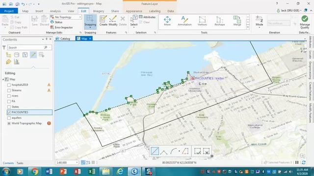Switch to List By Snapping
The height and width of the screenshot is (176, 314).
tap(41, 55)
